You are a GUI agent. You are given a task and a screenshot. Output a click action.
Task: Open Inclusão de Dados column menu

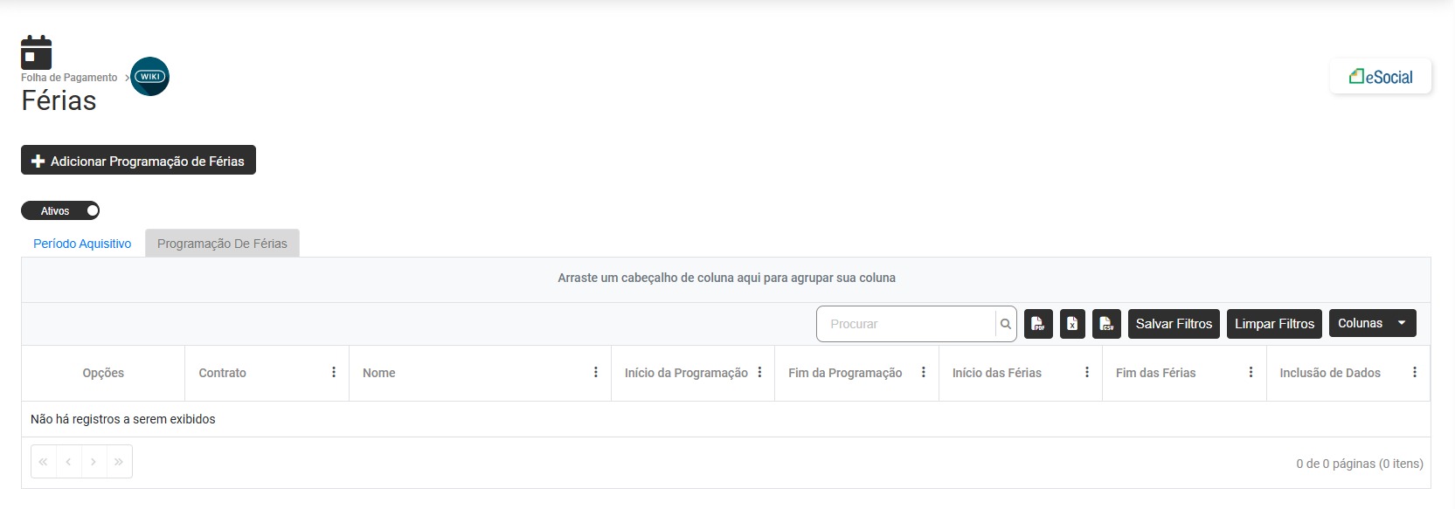pos(1415,373)
